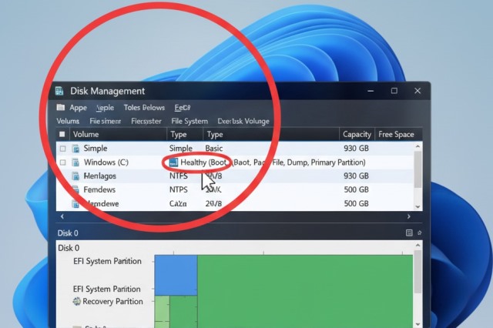This screenshot has width=493, height=328.
Task: Click the disk map pane scrollbar thumb
Action: click(x=418, y=272)
